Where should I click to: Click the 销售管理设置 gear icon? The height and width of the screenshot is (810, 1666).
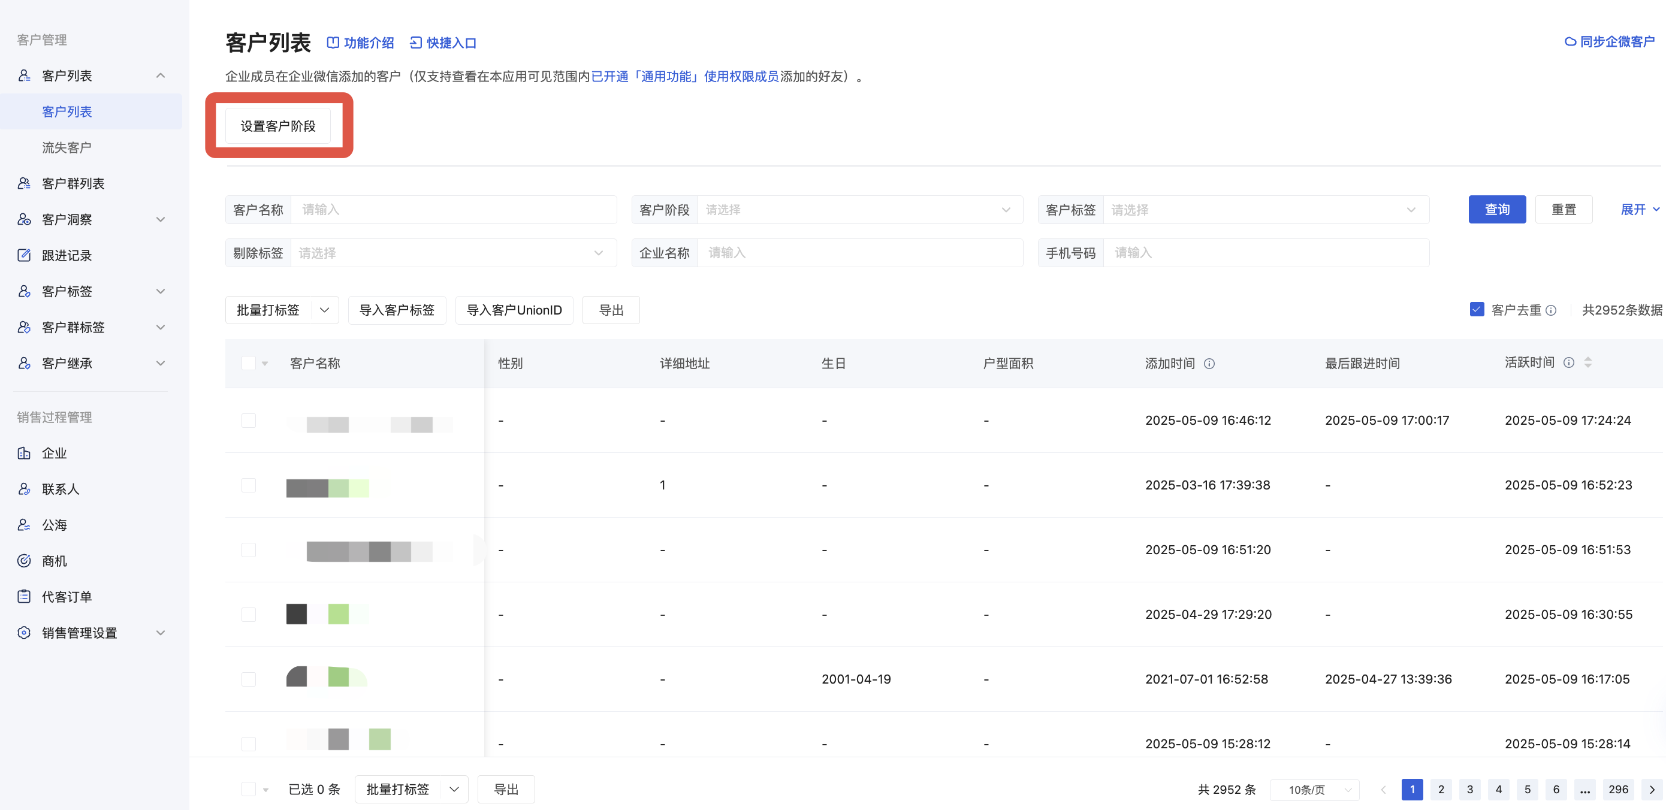click(x=24, y=633)
